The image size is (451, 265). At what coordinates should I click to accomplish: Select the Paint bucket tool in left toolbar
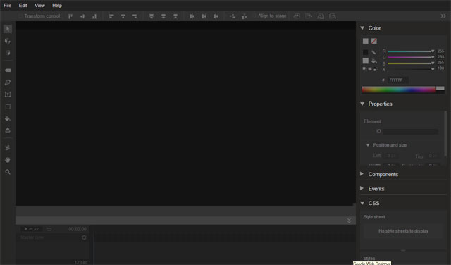click(x=8, y=118)
